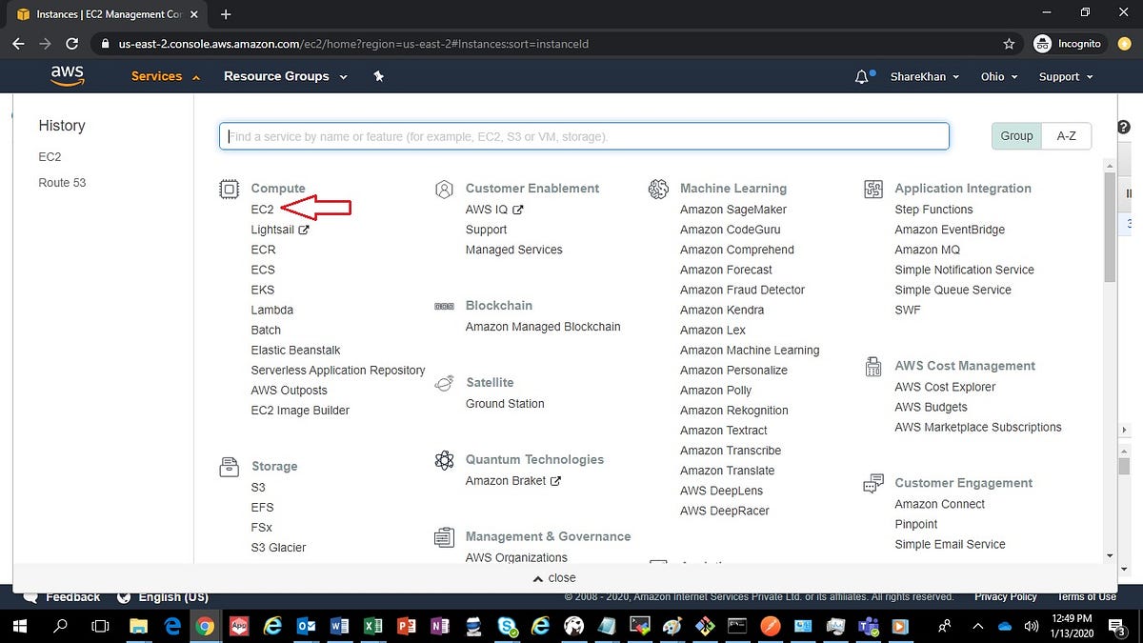Open the notification bell icon

(x=860, y=75)
